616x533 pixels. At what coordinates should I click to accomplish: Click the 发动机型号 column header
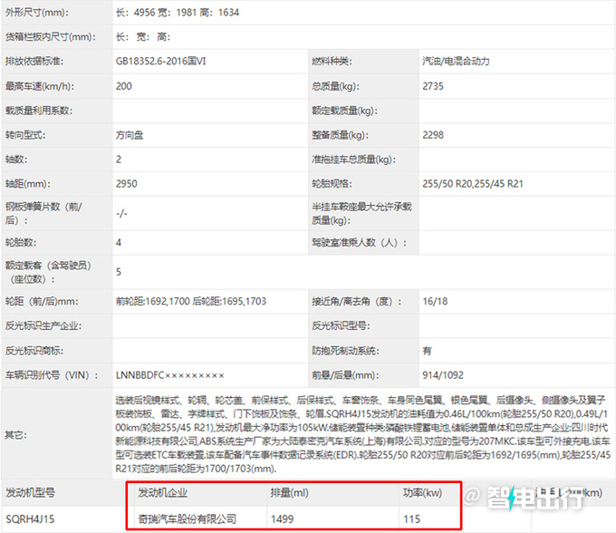pyautogui.click(x=30, y=493)
